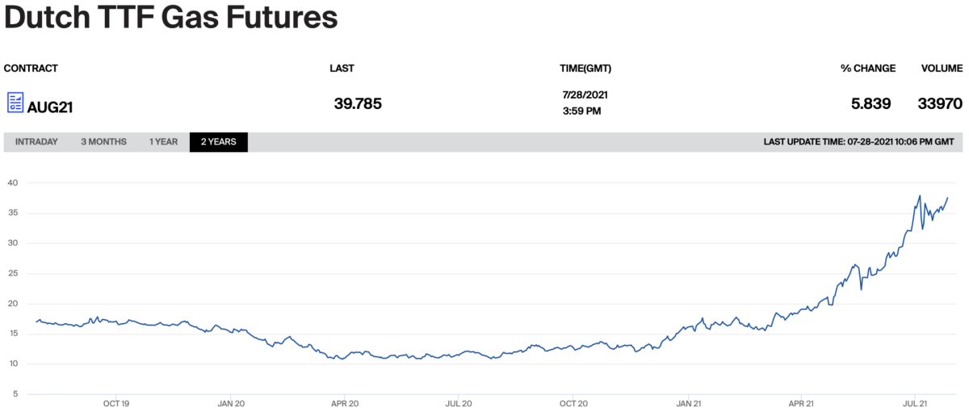The height and width of the screenshot is (412, 969).
Task: Click the % CHANGE column header
Action: [x=867, y=69]
